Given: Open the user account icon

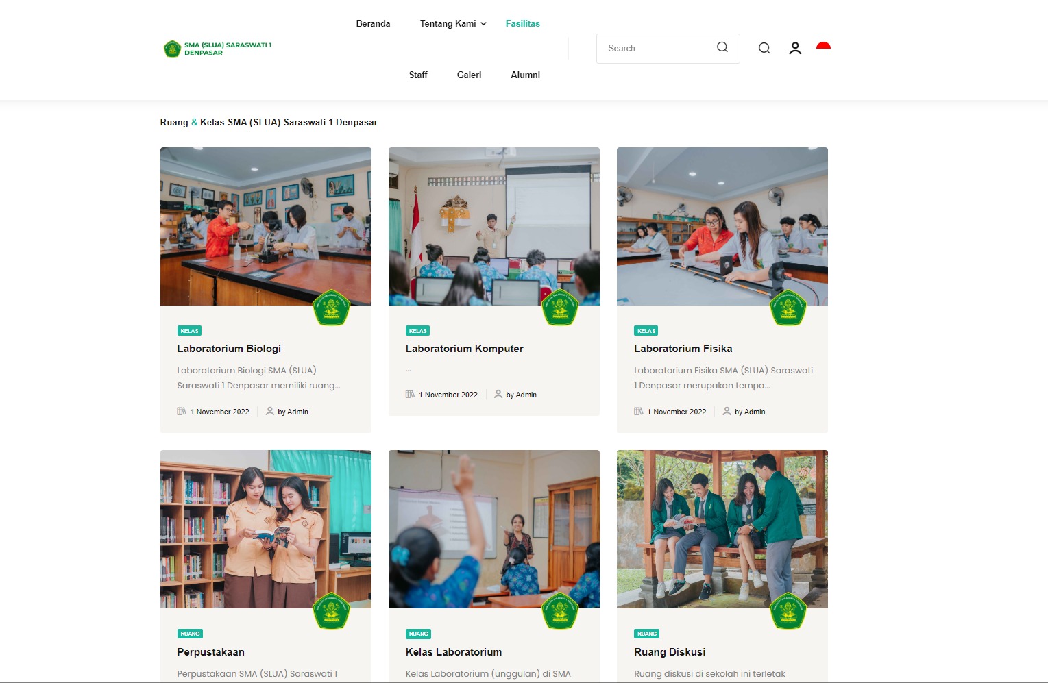Looking at the screenshot, I should click(795, 48).
